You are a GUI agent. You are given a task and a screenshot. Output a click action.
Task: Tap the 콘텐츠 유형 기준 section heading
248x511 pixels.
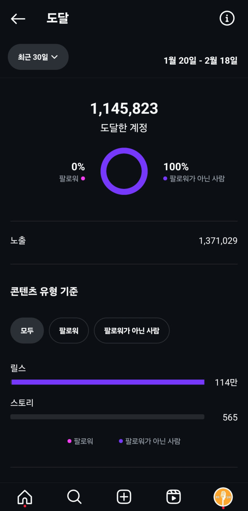click(44, 291)
